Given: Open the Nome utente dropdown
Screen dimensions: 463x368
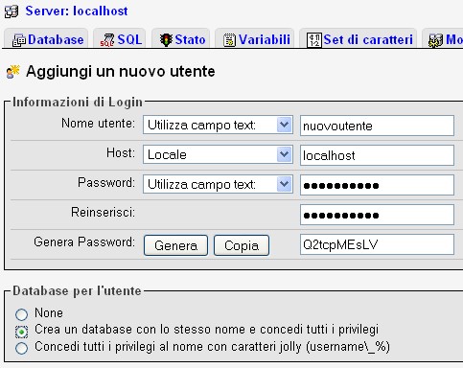Looking at the screenshot, I should 218,125.
